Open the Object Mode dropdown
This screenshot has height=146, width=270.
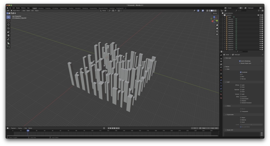(x=16, y=11)
